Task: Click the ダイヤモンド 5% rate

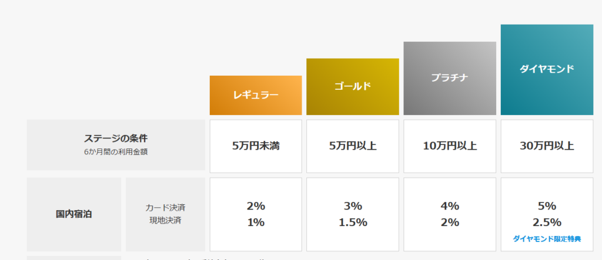Action: point(547,207)
